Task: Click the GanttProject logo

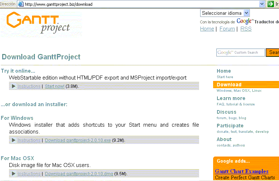Action: (x=38, y=23)
